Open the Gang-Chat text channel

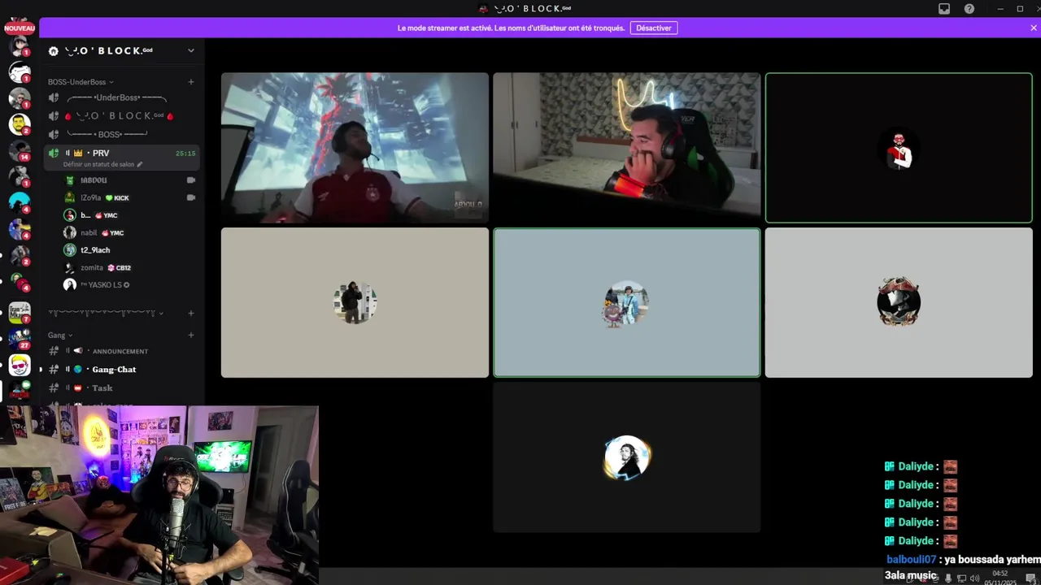click(x=120, y=370)
